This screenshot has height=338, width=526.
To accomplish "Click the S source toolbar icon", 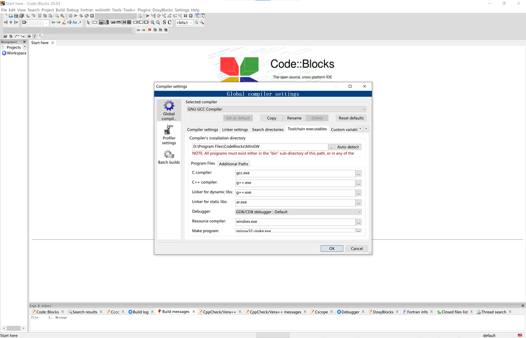I will [164, 23].
